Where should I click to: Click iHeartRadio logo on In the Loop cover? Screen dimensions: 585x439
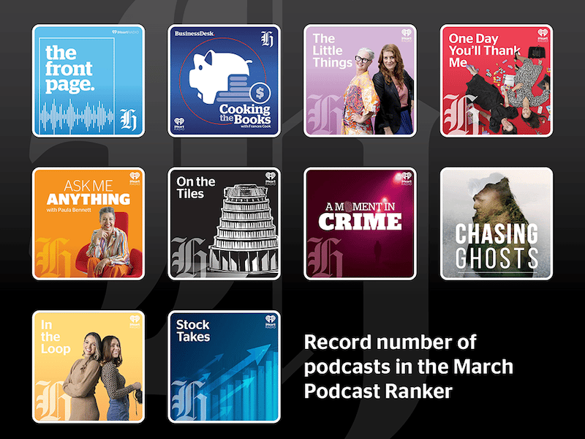[x=135, y=321]
